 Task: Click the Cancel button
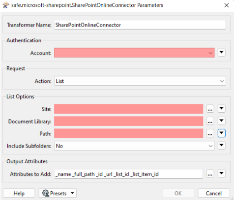(214, 193)
